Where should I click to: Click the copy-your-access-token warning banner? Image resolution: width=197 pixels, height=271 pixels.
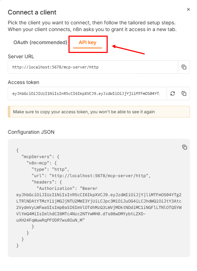(99, 112)
